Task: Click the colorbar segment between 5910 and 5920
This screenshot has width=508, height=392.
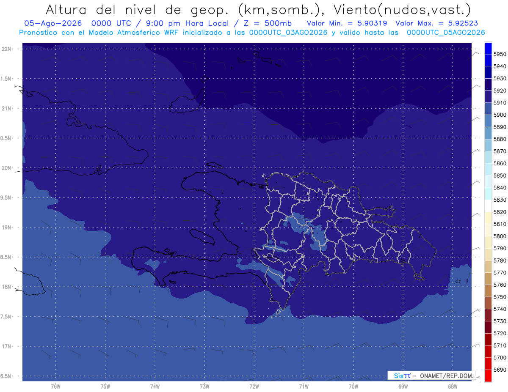Action: [x=488, y=97]
